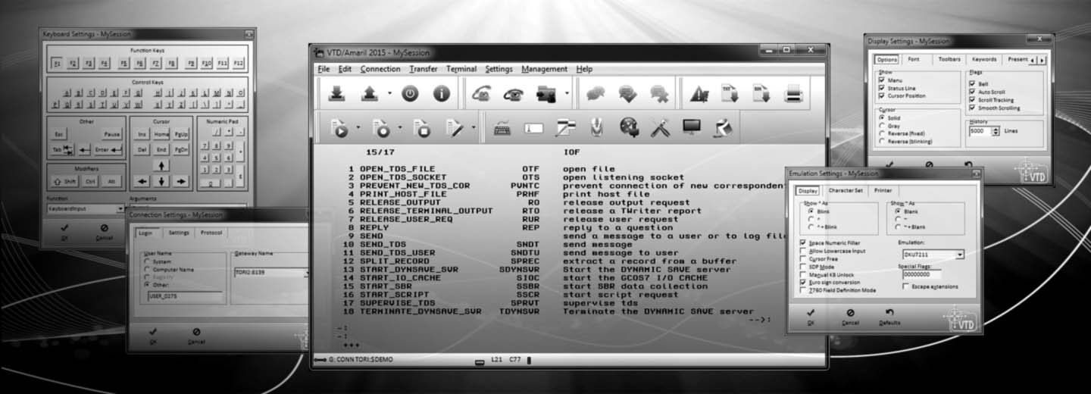Expand dropdown arrow beside record script icon

coord(400,129)
